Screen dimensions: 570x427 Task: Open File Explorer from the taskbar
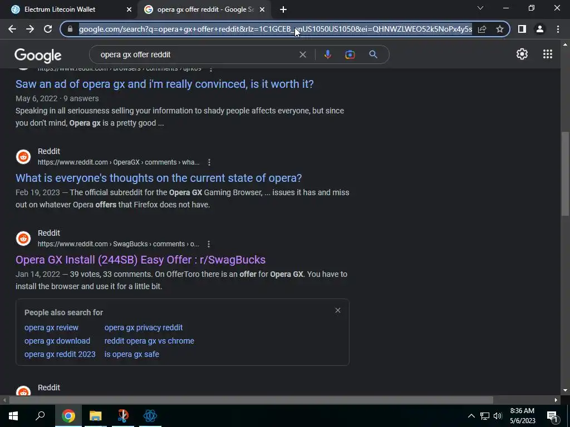click(96, 416)
